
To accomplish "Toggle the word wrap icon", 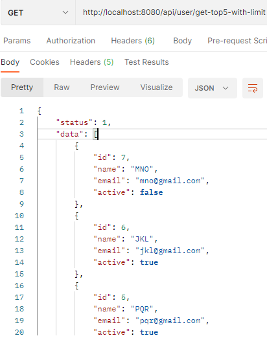I will tap(253, 88).
